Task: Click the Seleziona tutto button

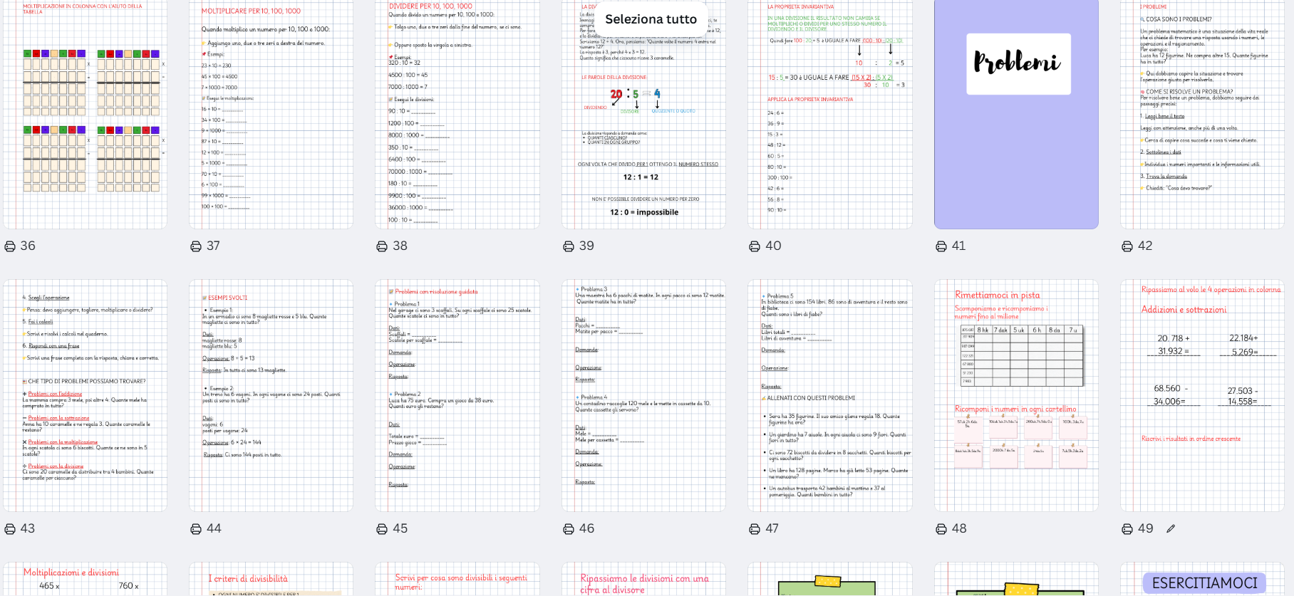Action: point(651,19)
